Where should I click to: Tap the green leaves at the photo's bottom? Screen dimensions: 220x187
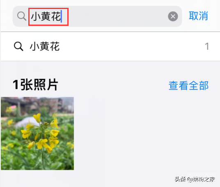pos(37,161)
